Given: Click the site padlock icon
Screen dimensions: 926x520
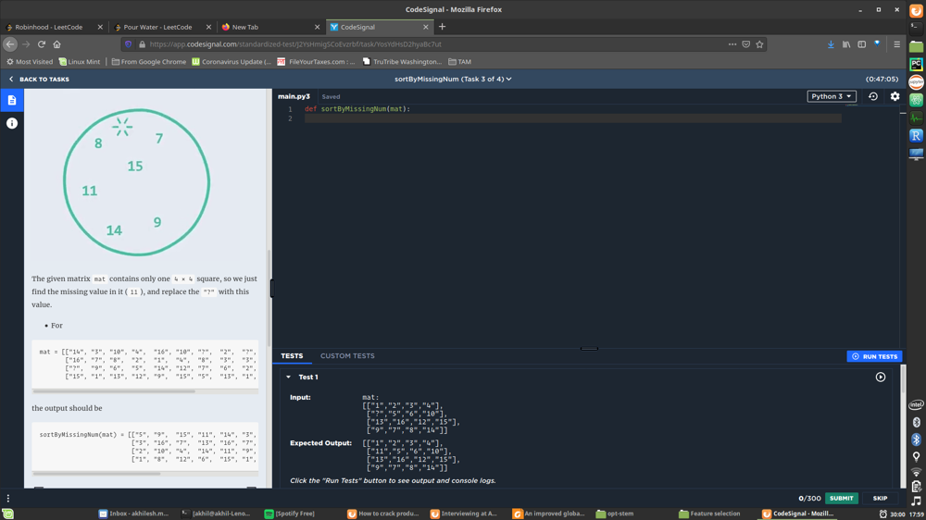Looking at the screenshot, I should (142, 44).
